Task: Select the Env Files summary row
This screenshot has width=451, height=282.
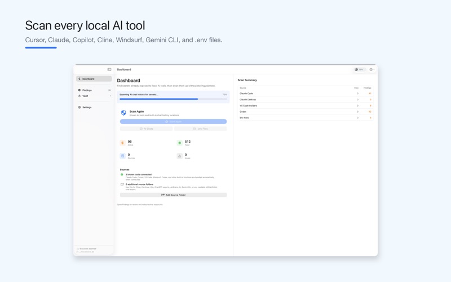Action: pos(306,118)
